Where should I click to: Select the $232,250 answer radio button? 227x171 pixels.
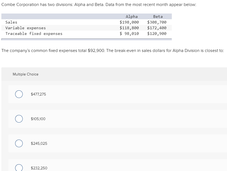(19, 168)
